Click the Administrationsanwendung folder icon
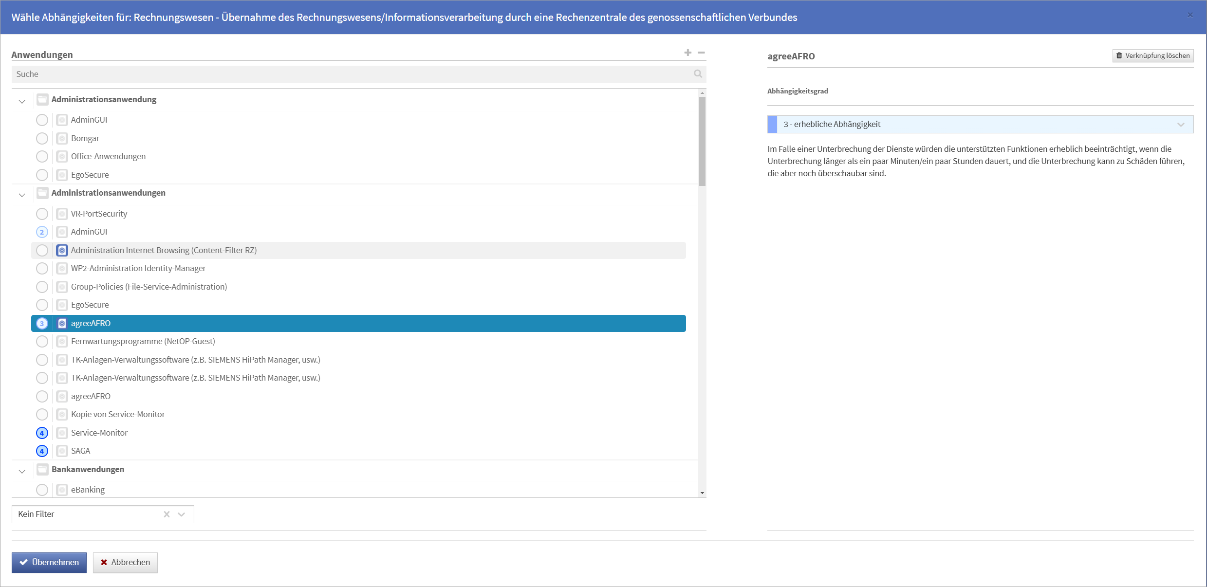 click(x=42, y=99)
